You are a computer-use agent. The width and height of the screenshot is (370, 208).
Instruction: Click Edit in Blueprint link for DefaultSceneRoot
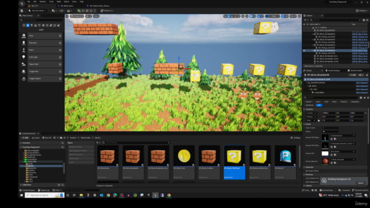click(362, 83)
